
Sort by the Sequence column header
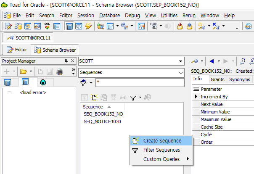point(102,107)
